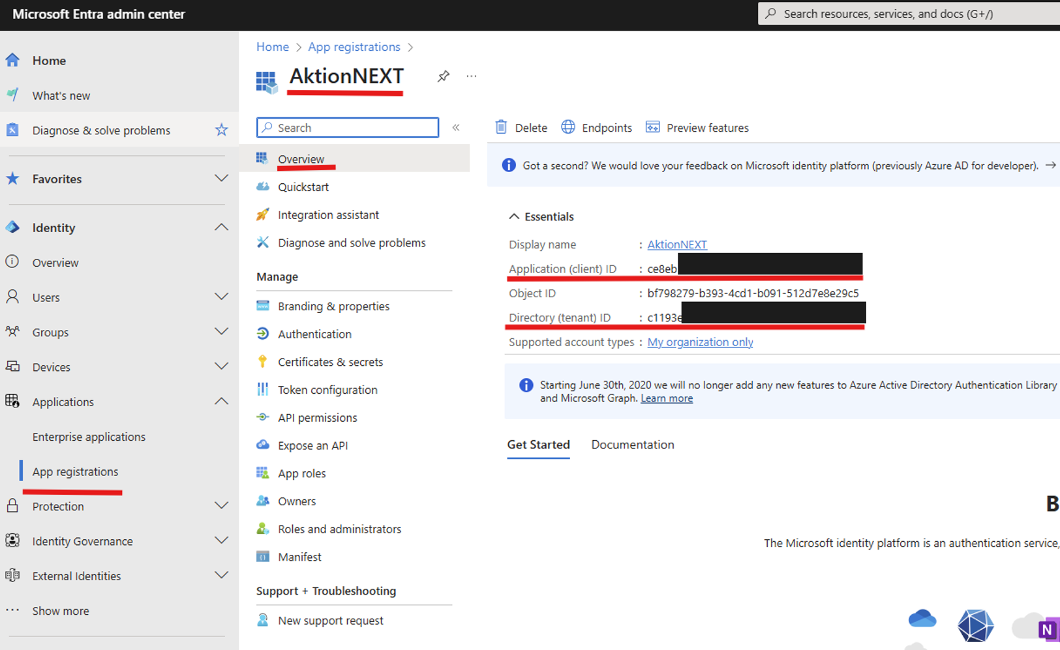Viewport: 1060px width, 650px height.
Task: Expand the External Identities chevron
Action: (222, 576)
